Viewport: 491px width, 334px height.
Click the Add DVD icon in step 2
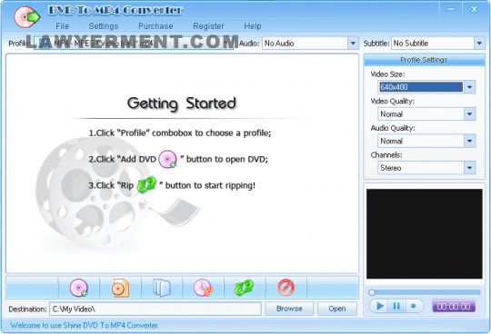(x=167, y=159)
